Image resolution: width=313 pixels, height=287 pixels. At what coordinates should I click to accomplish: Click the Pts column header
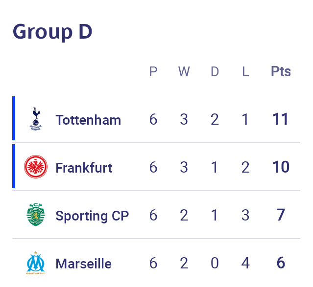(x=281, y=71)
